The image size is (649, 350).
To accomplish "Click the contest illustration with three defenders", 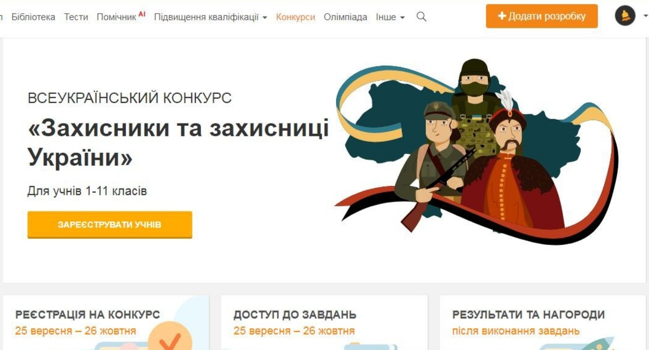I will tap(476, 151).
